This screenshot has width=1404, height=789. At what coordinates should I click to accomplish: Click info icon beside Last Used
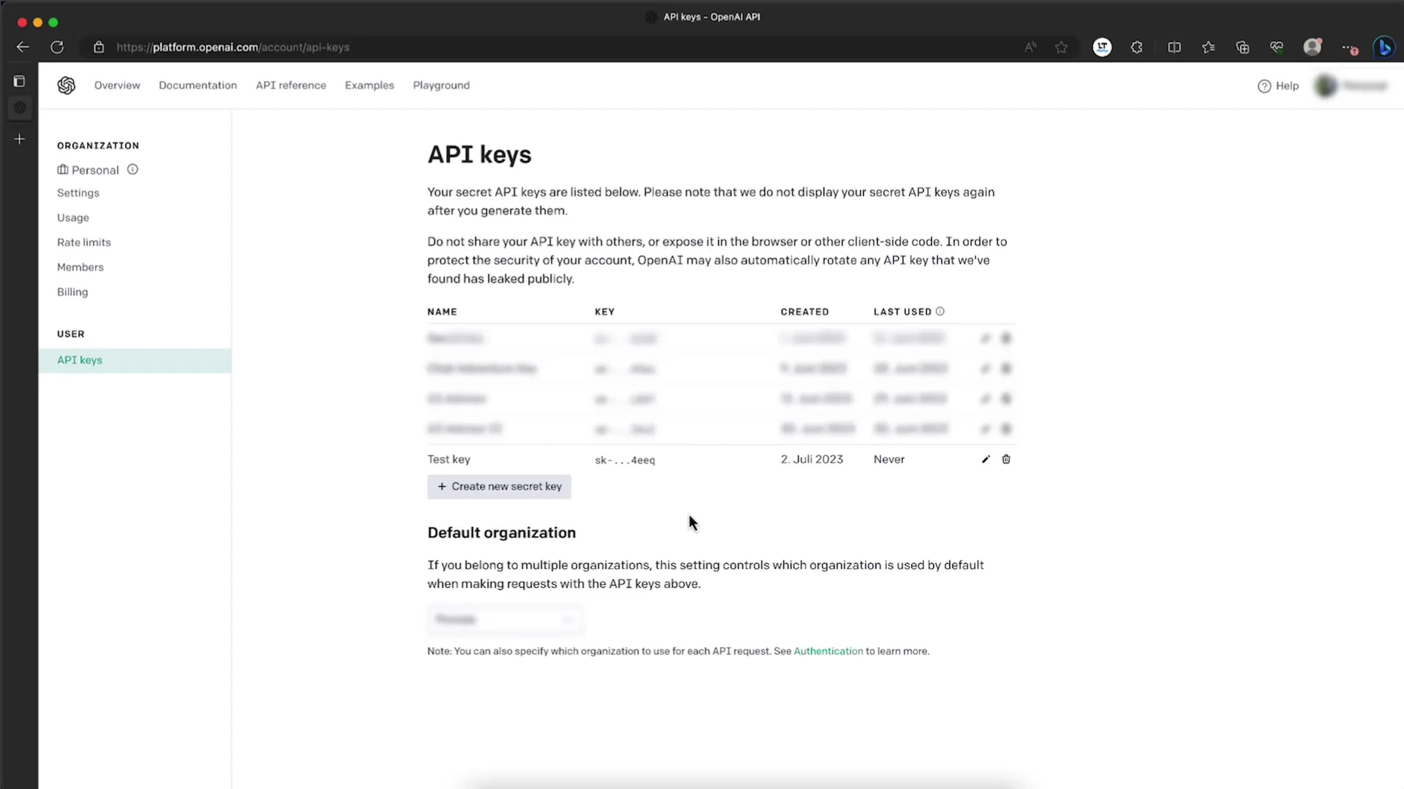[x=940, y=311]
